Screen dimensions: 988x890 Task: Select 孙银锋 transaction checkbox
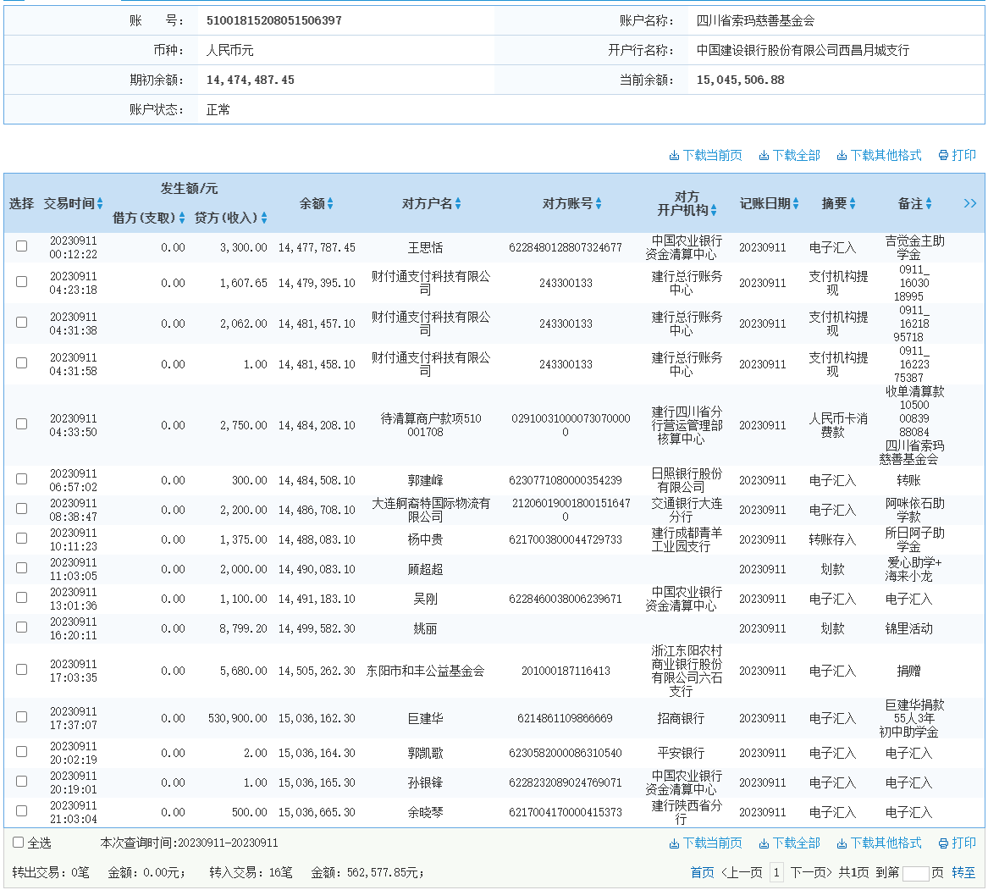tap(21, 782)
